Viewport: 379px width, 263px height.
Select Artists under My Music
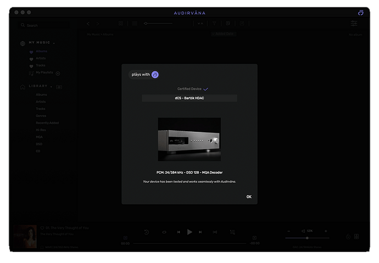tap(41, 58)
